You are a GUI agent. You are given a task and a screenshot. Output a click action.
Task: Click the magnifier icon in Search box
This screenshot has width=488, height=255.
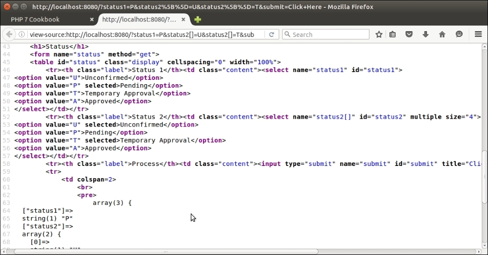click(287, 34)
